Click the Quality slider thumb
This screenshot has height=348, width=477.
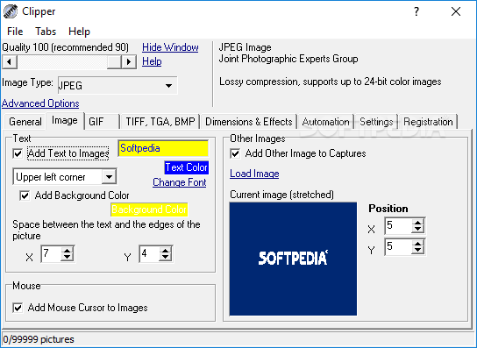(x=114, y=62)
